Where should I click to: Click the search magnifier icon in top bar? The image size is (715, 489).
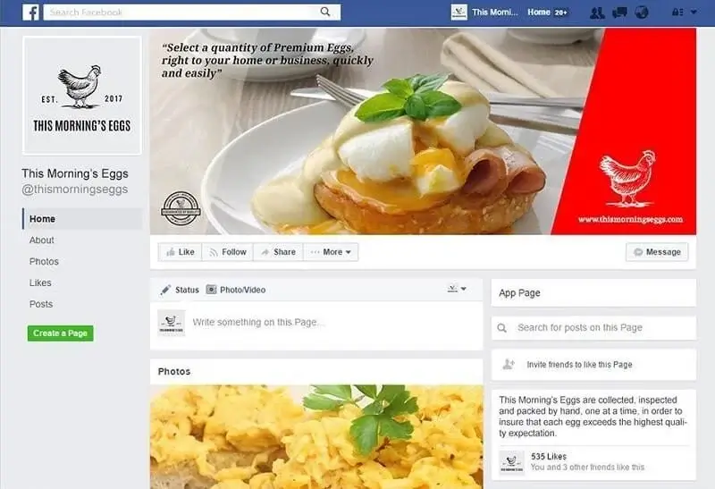(325, 12)
